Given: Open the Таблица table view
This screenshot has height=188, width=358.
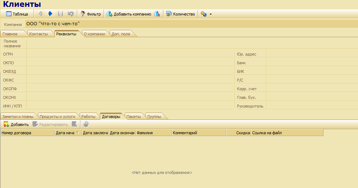Looking at the screenshot, I should point(17,14).
